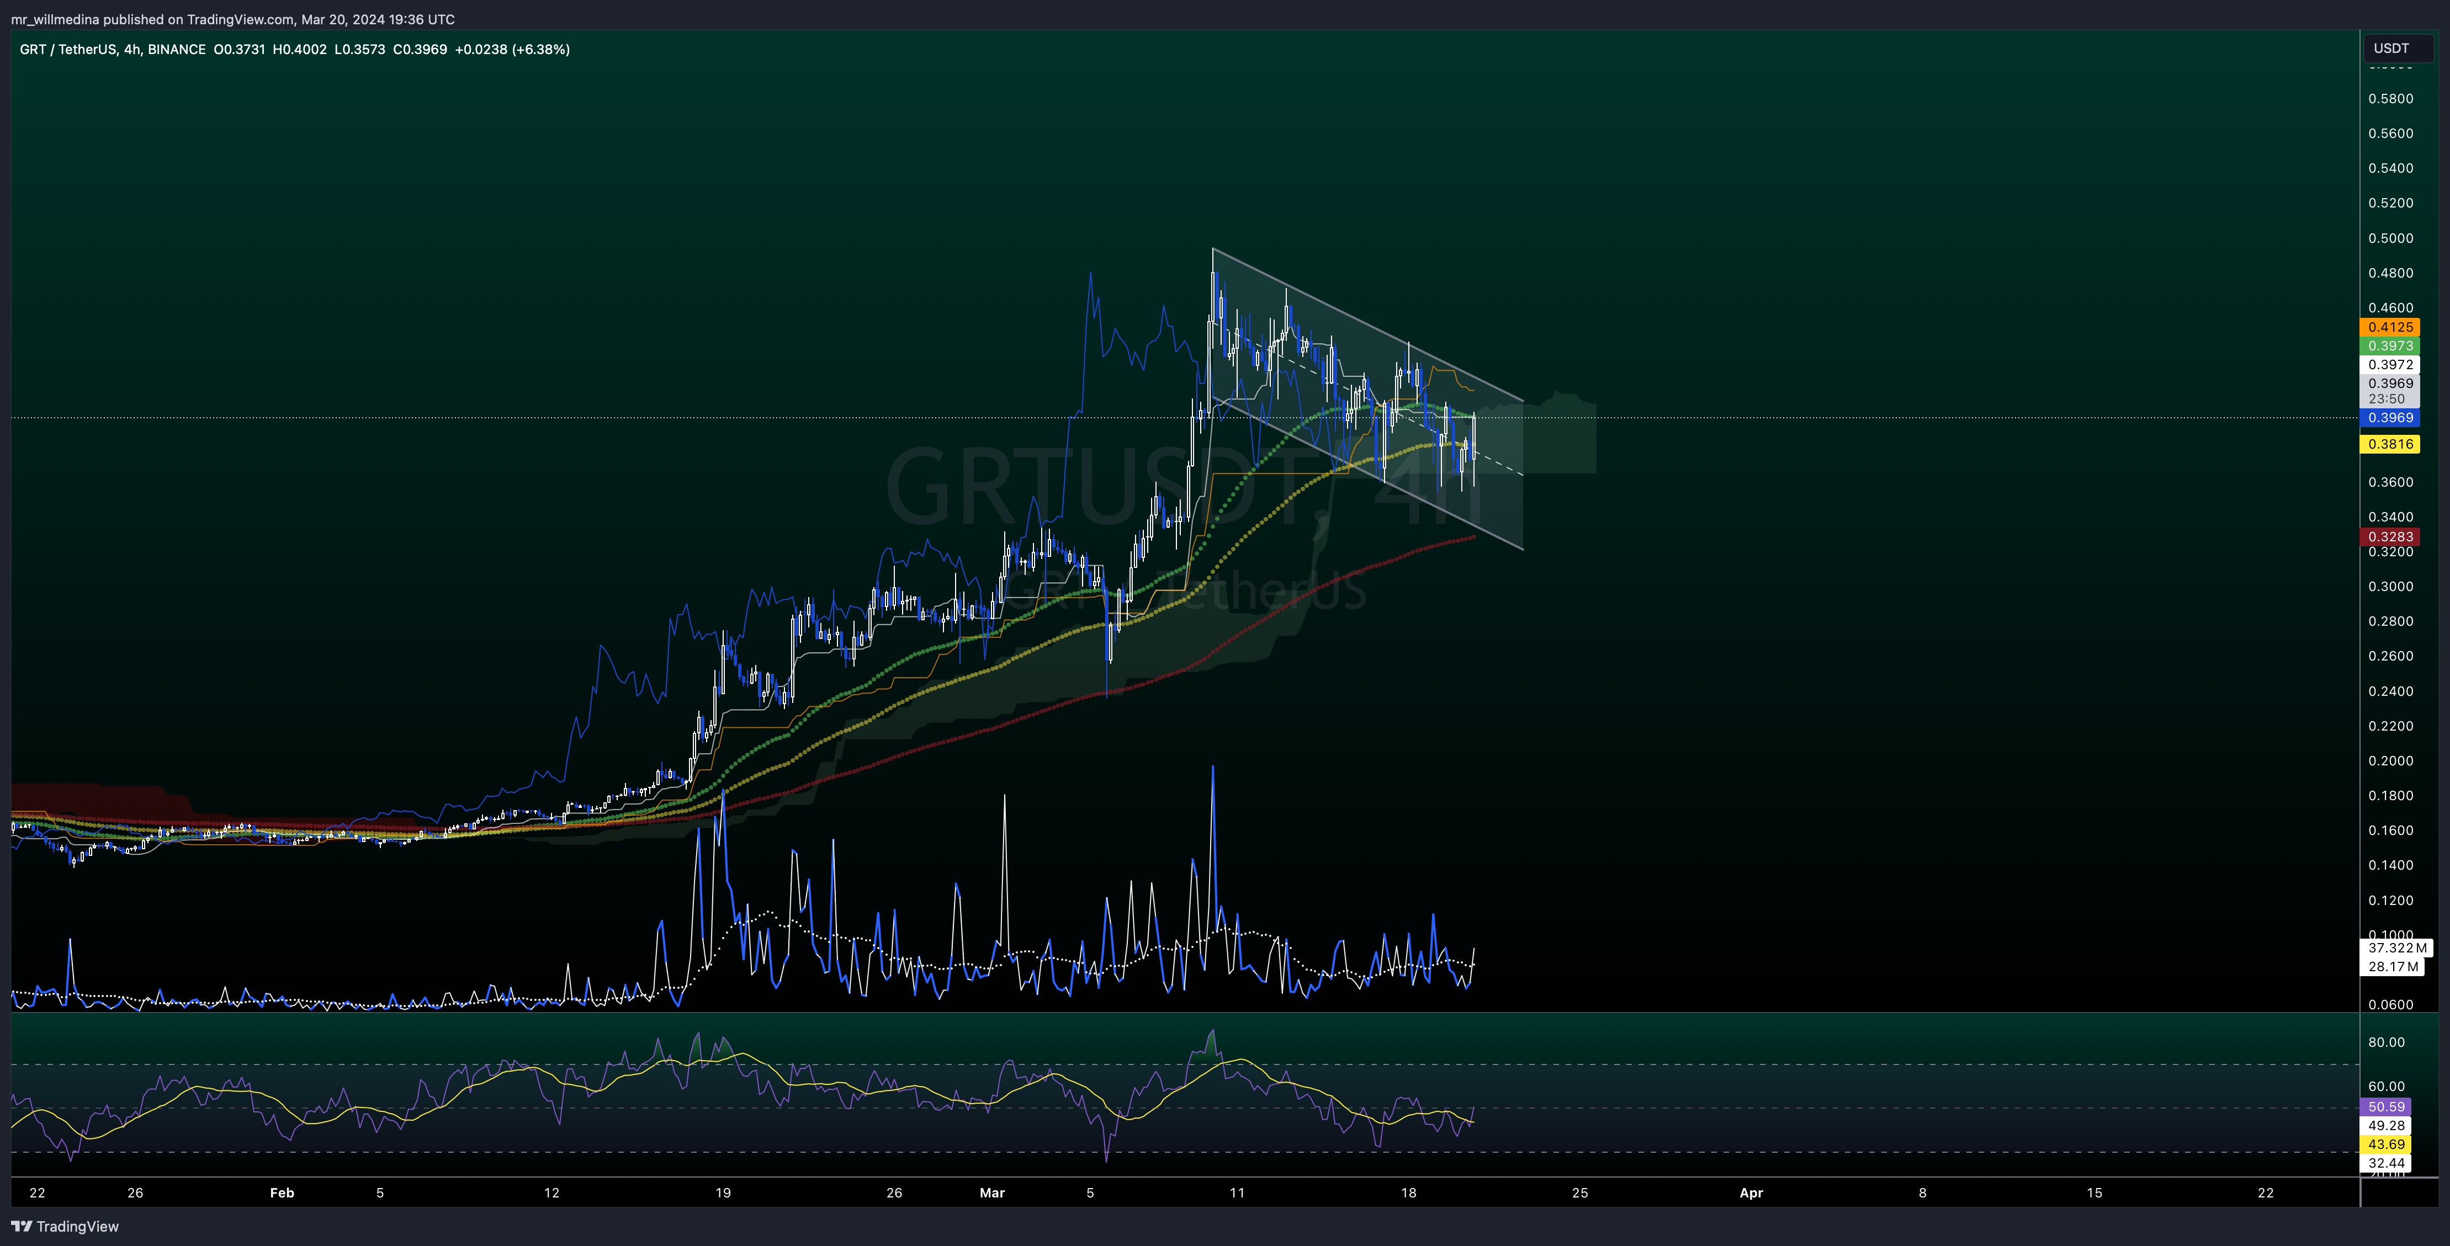
Task: Click the 80.00 RSI axis tick
Action: click(x=2387, y=1042)
